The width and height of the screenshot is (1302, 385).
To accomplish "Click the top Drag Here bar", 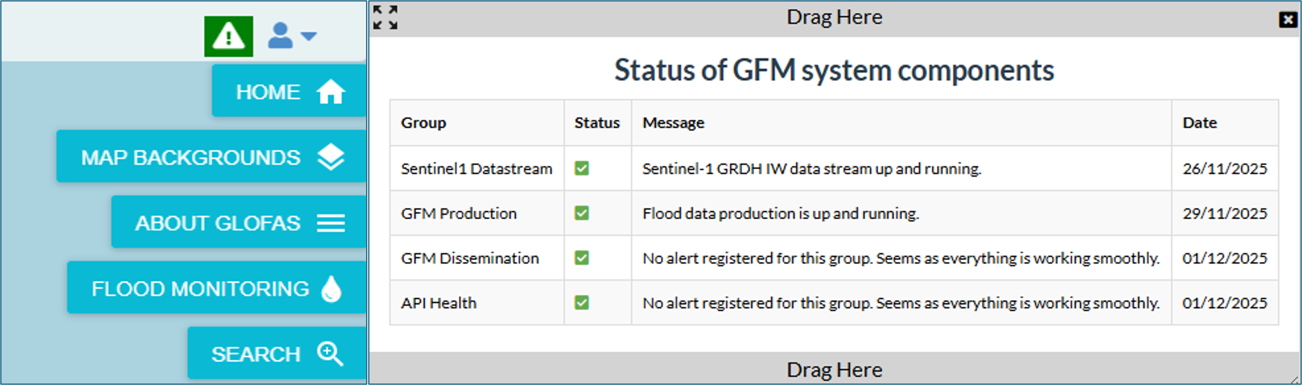I will pyautogui.click(x=834, y=18).
